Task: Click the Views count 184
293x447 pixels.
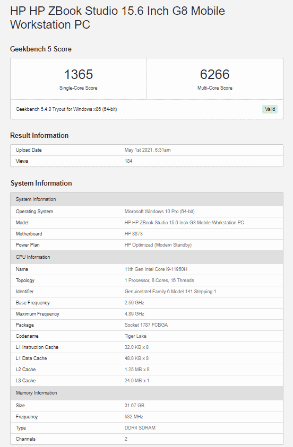Action: click(128, 161)
